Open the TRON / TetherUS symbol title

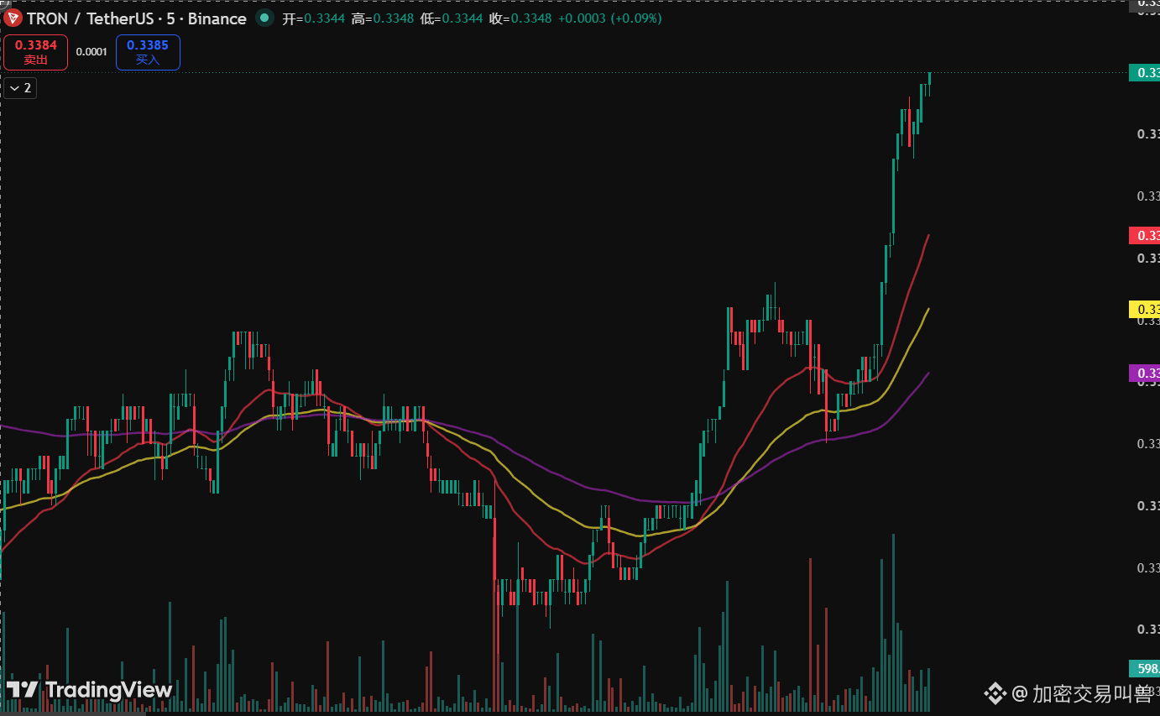tap(137, 18)
